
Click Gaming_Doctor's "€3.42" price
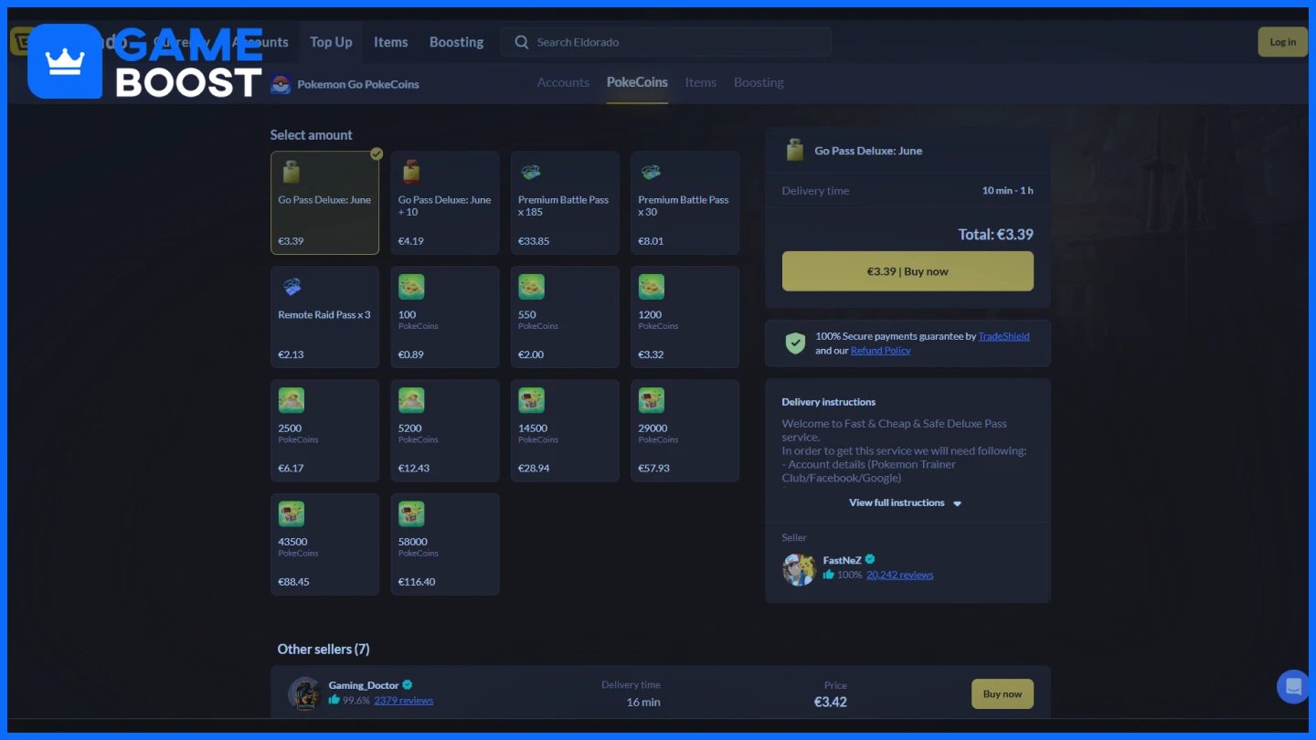(831, 702)
